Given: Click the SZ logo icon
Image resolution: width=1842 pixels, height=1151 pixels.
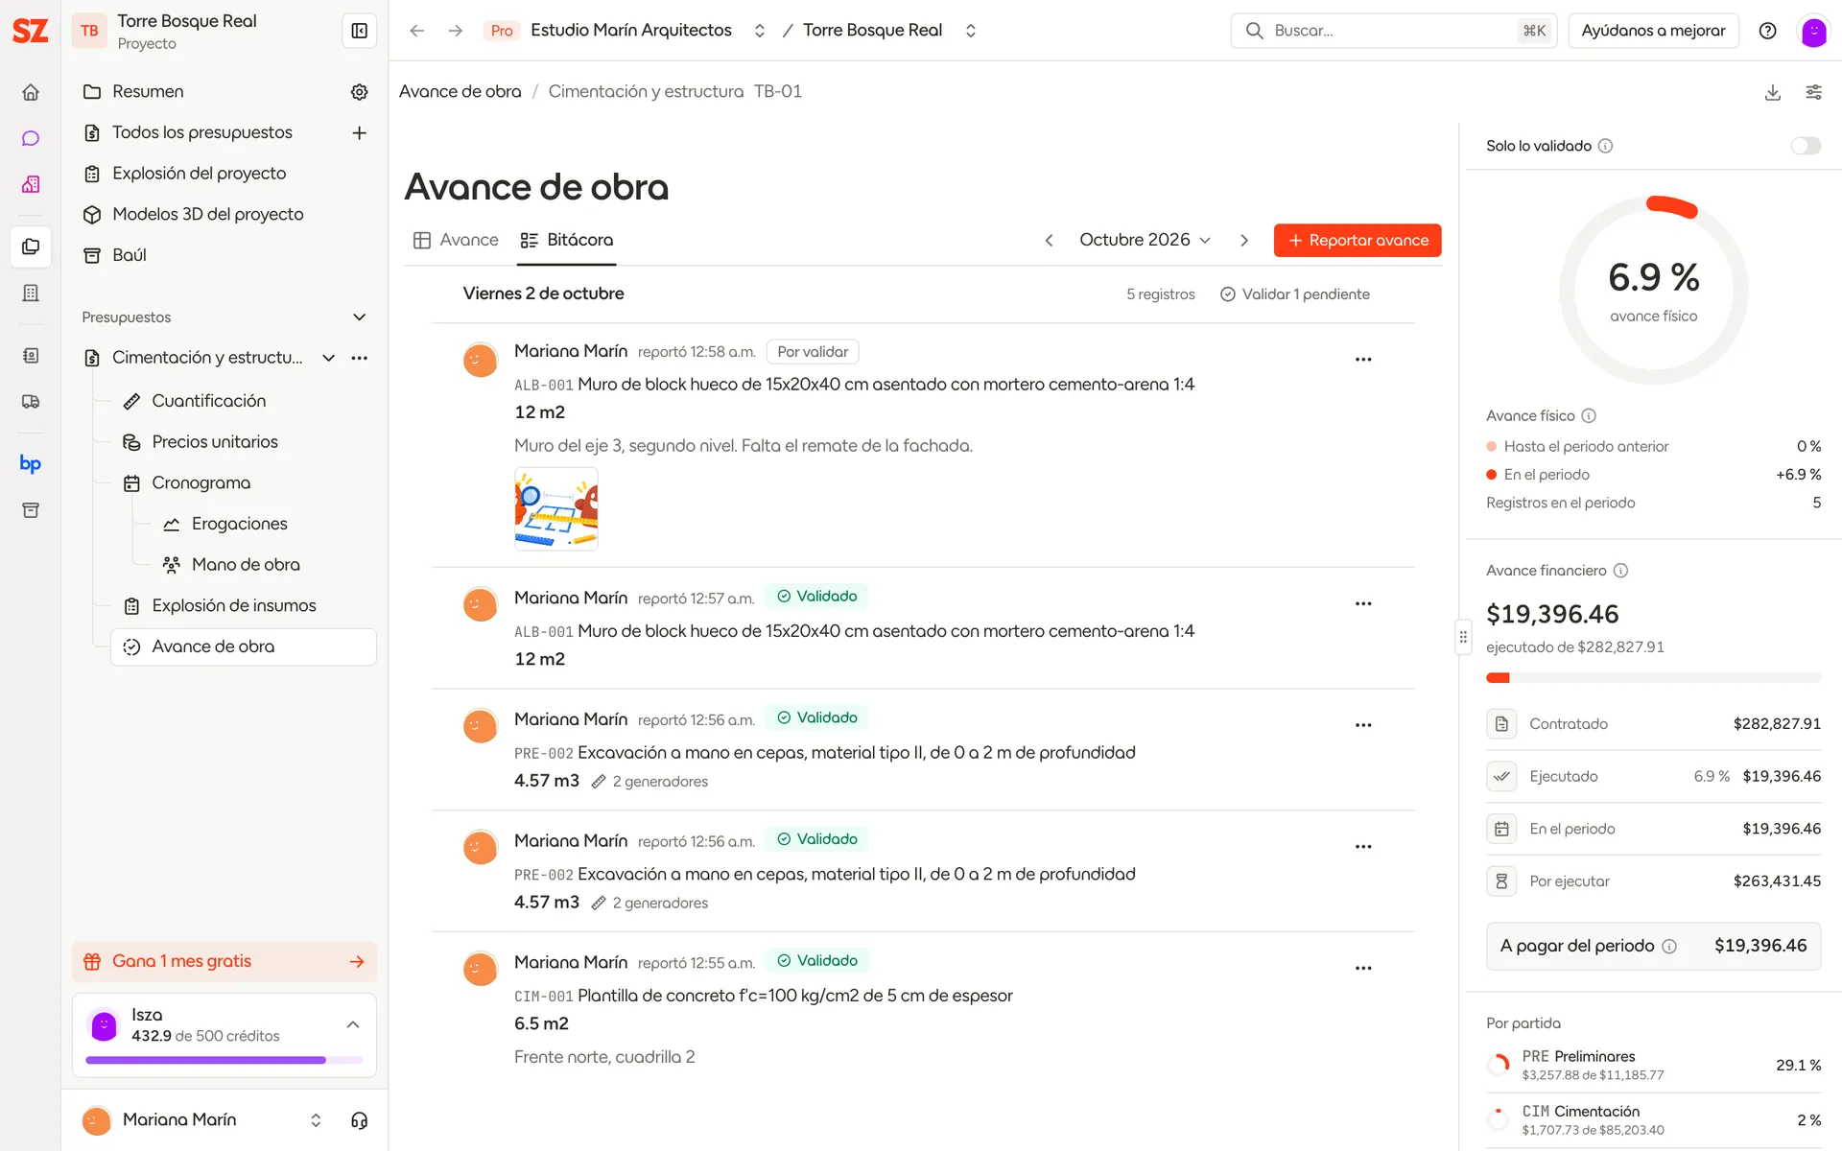Looking at the screenshot, I should [30, 31].
